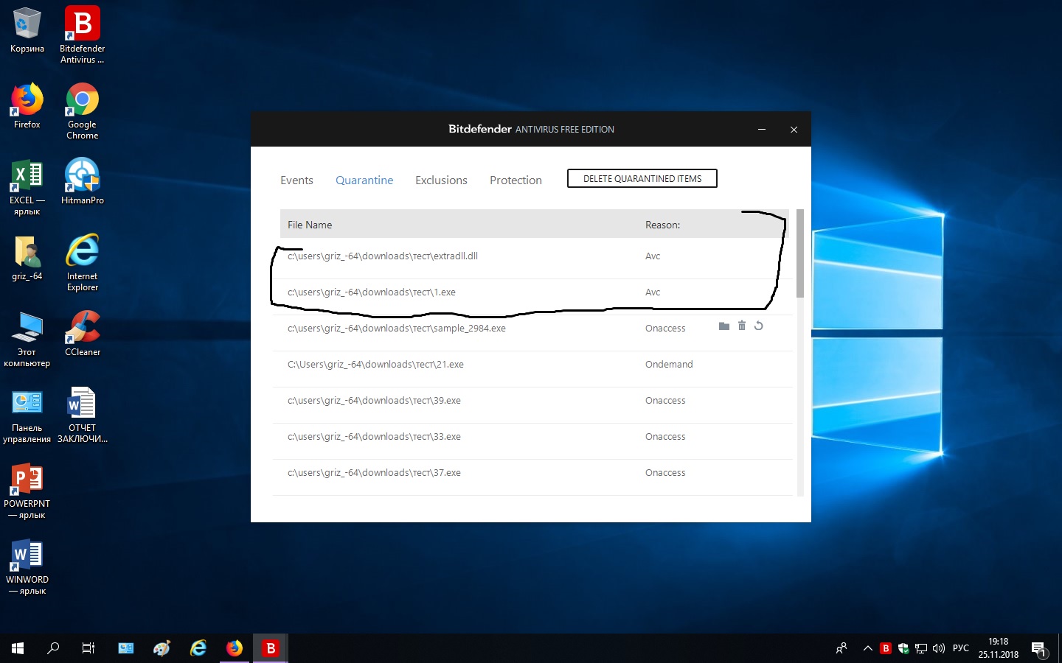Delete sample_2984.exe using the trash icon

[x=742, y=326]
